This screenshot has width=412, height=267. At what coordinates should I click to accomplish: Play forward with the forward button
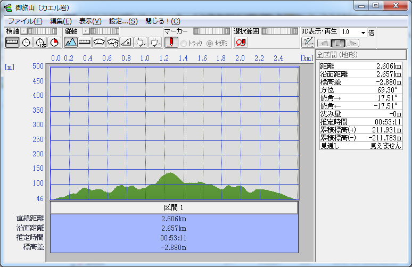point(352,43)
